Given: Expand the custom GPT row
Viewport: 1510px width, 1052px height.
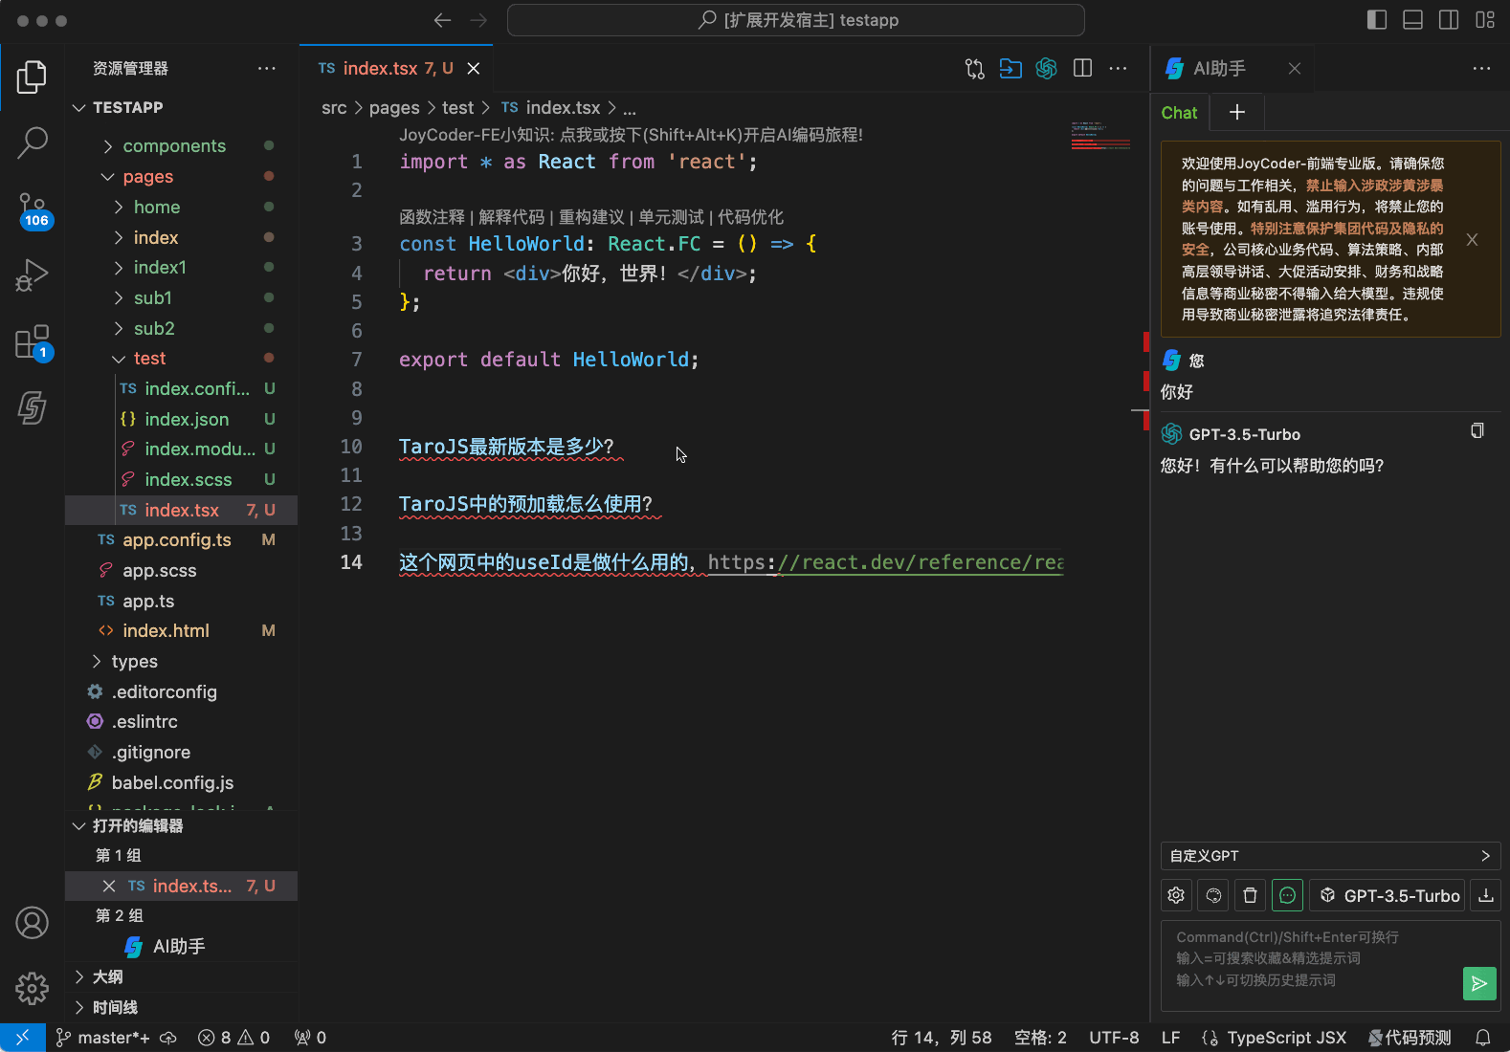Looking at the screenshot, I should pyautogui.click(x=1330, y=856).
